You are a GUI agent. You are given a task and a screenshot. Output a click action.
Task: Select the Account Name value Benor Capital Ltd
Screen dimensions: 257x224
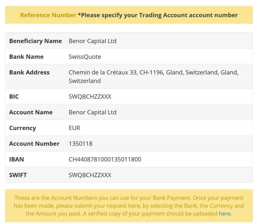[92, 112]
